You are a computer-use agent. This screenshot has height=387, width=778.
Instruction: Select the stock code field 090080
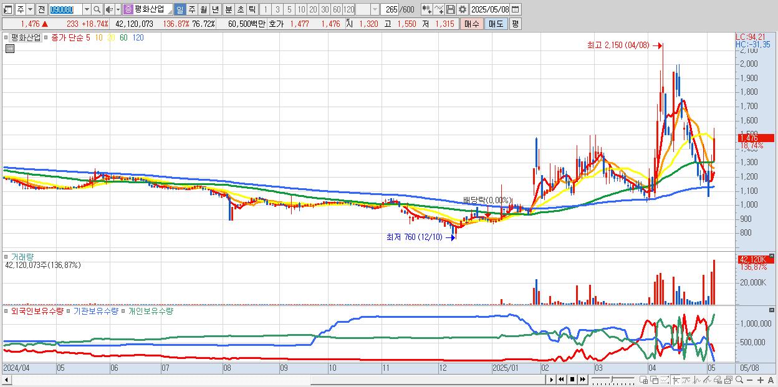pyautogui.click(x=65, y=9)
